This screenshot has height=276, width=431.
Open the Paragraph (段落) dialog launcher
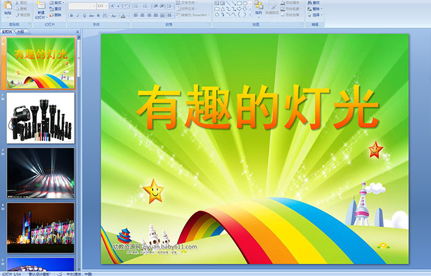[209, 25]
